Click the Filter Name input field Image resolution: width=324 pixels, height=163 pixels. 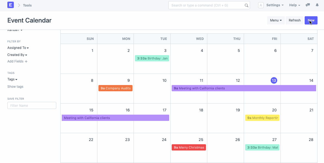(32, 105)
